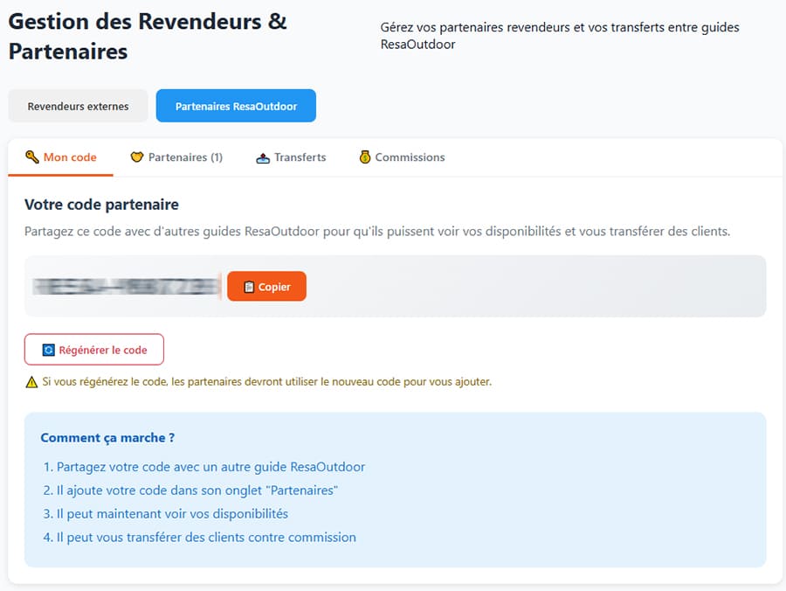This screenshot has height=591, width=786.
Task: Click the Régénérer le code button
Action: 94,349
